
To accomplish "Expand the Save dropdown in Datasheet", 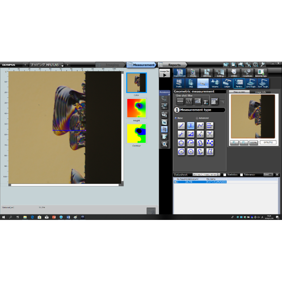I will tap(268, 174).
